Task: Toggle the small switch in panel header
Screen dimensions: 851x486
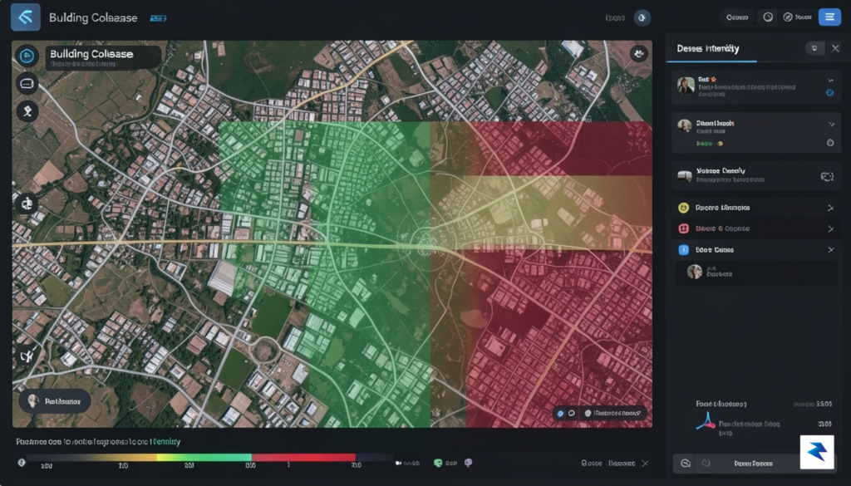Action: click(814, 48)
